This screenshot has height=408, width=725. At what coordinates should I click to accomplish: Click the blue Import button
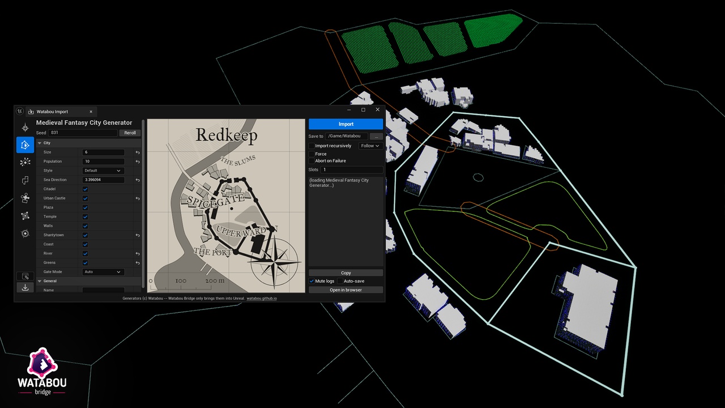pos(346,124)
